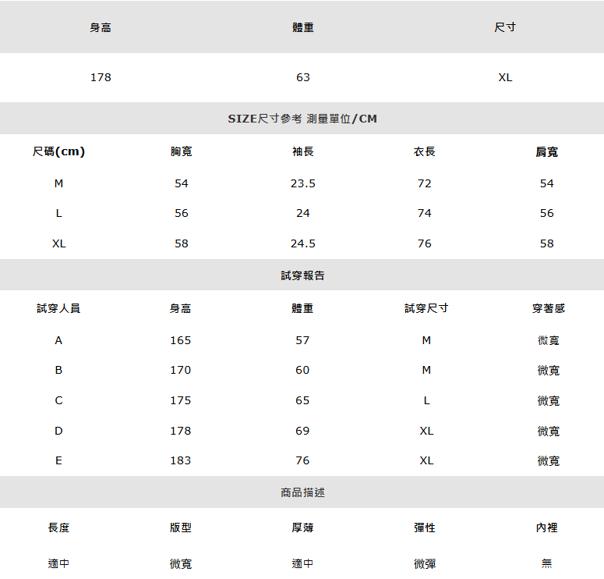Select the 178 height value in top row
604x579 pixels.
tap(101, 77)
